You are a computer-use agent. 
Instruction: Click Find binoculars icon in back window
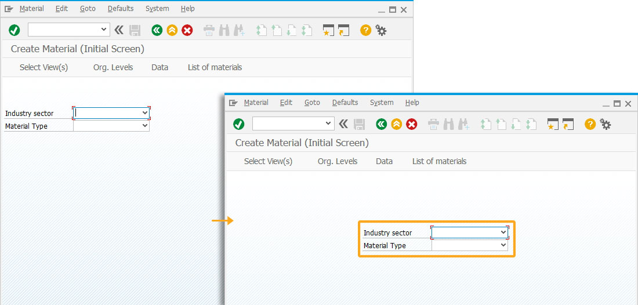pyautogui.click(x=224, y=31)
